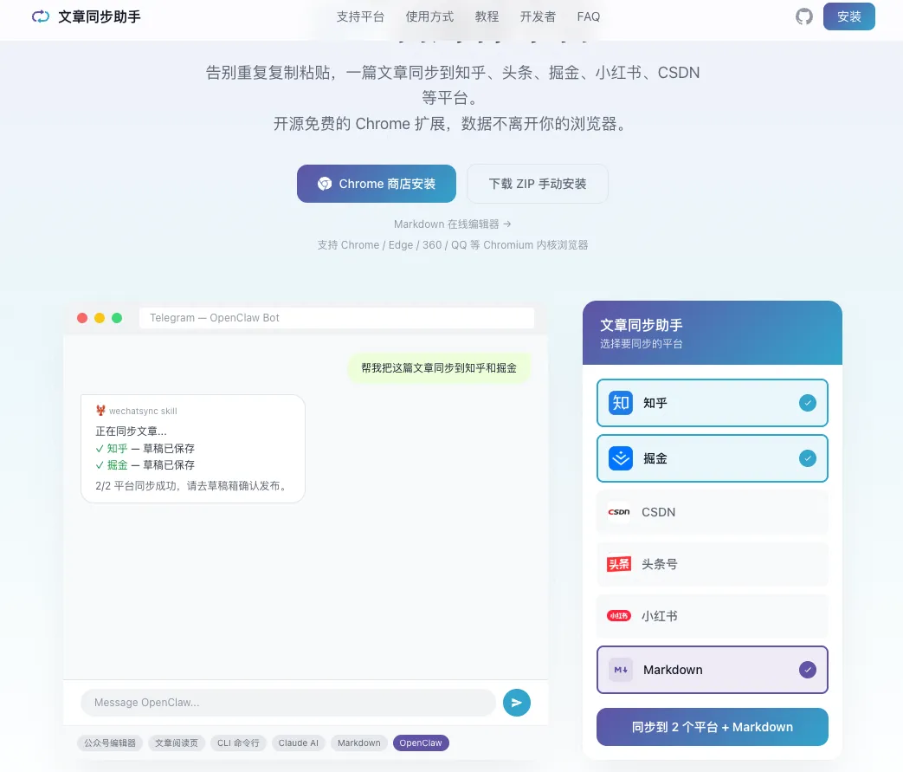This screenshot has height=772, width=903.
Task: Open Markdown 在线编辑器 link
Action: [453, 224]
